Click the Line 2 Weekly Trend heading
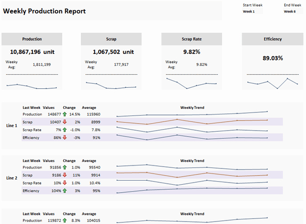This screenshot has width=306, height=224. point(192,161)
